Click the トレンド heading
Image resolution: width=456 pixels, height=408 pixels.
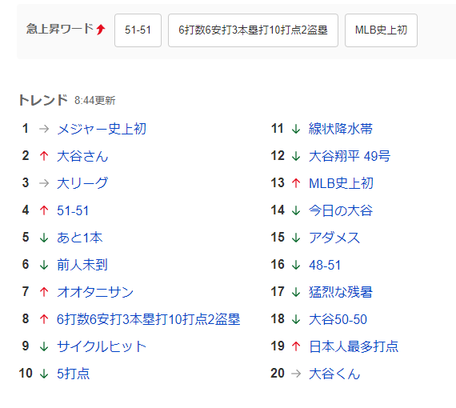point(43,100)
